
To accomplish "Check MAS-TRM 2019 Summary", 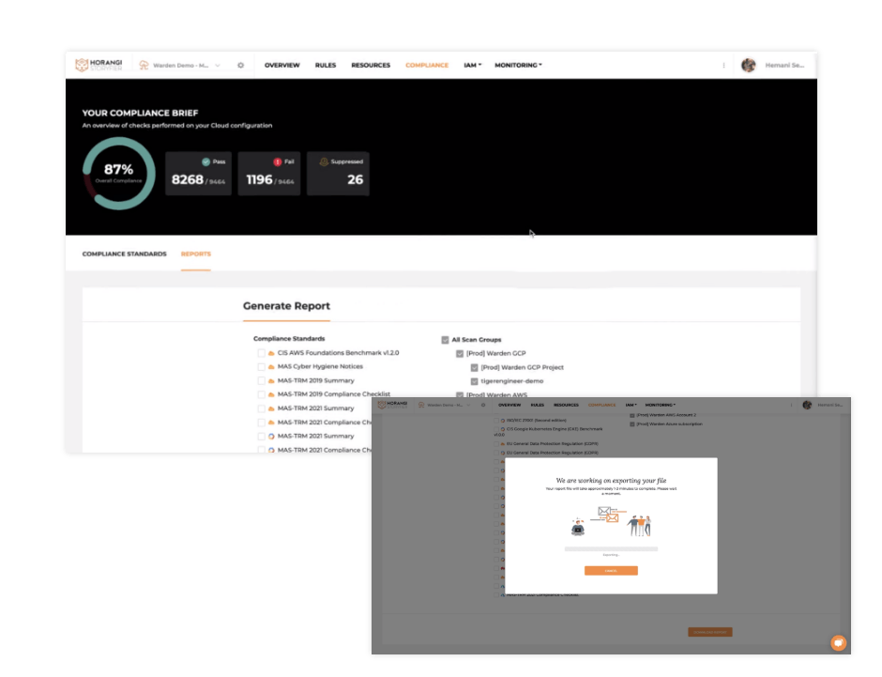I will coord(261,381).
